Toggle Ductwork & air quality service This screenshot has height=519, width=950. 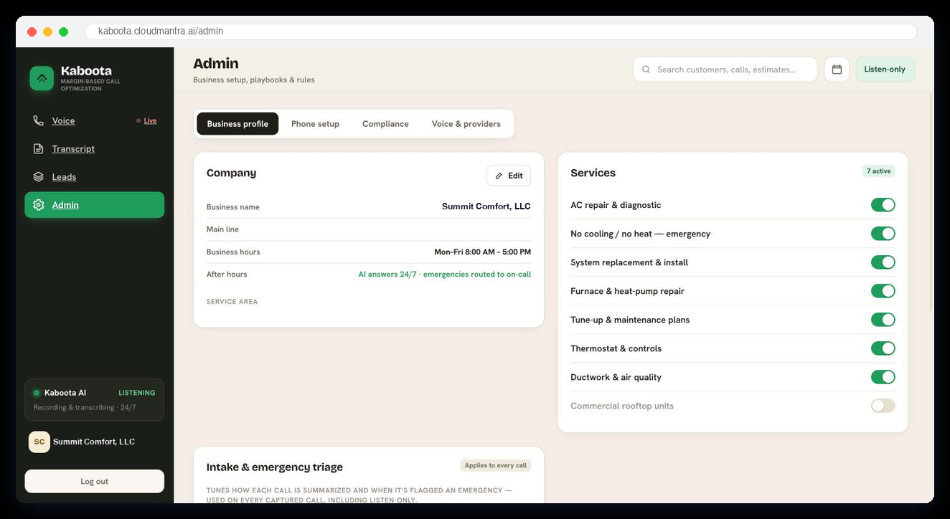(883, 377)
